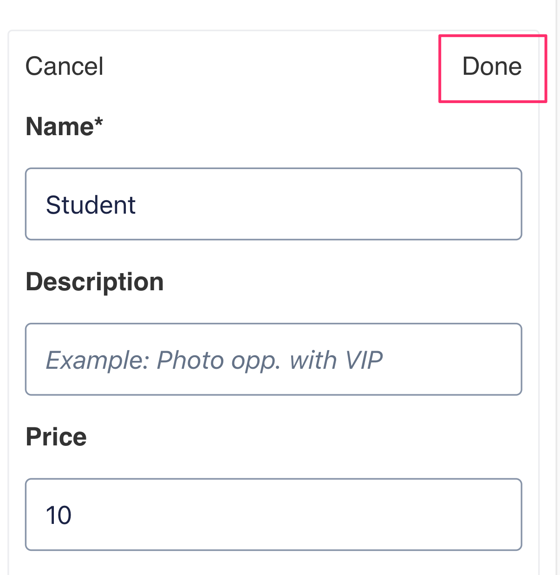Confirm the ticket with Done
560x575 pixels.
[492, 66]
